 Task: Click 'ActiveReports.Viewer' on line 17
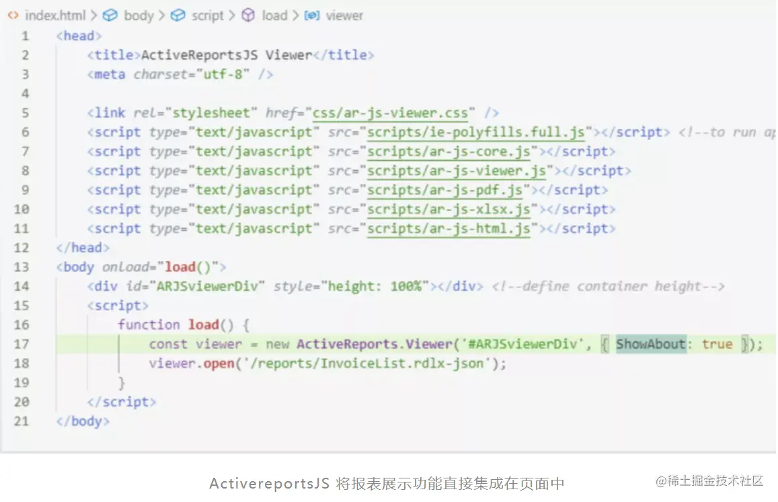click(375, 344)
